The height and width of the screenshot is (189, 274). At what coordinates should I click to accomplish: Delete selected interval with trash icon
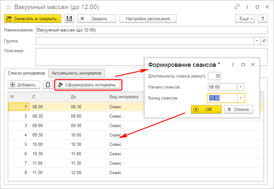[48, 85]
